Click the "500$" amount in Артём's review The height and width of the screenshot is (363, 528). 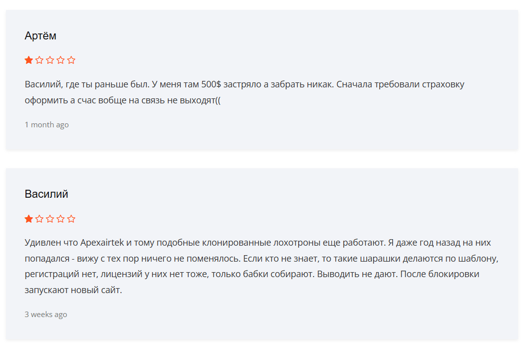click(x=211, y=84)
